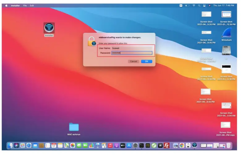
Task: Select the hard disk drive icon on desktop
Action: click(x=226, y=50)
